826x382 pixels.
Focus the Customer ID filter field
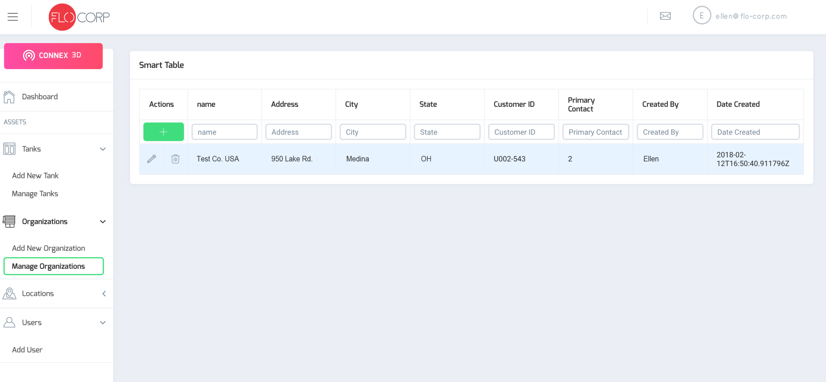tap(521, 132)
